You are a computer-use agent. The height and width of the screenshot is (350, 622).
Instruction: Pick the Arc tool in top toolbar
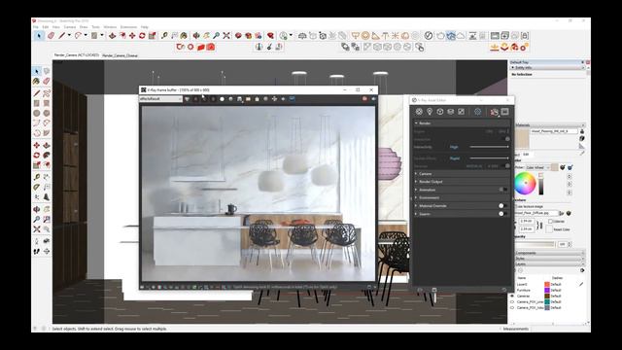pos(78,36)
